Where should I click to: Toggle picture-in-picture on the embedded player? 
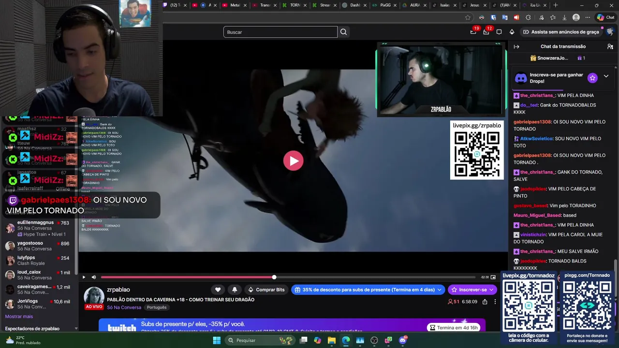coord(493,277)
